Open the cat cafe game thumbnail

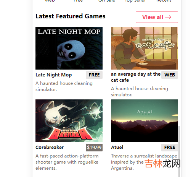(x=145, y=48)
